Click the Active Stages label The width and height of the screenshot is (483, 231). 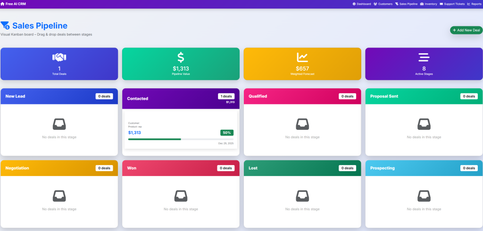pos(424,74)
